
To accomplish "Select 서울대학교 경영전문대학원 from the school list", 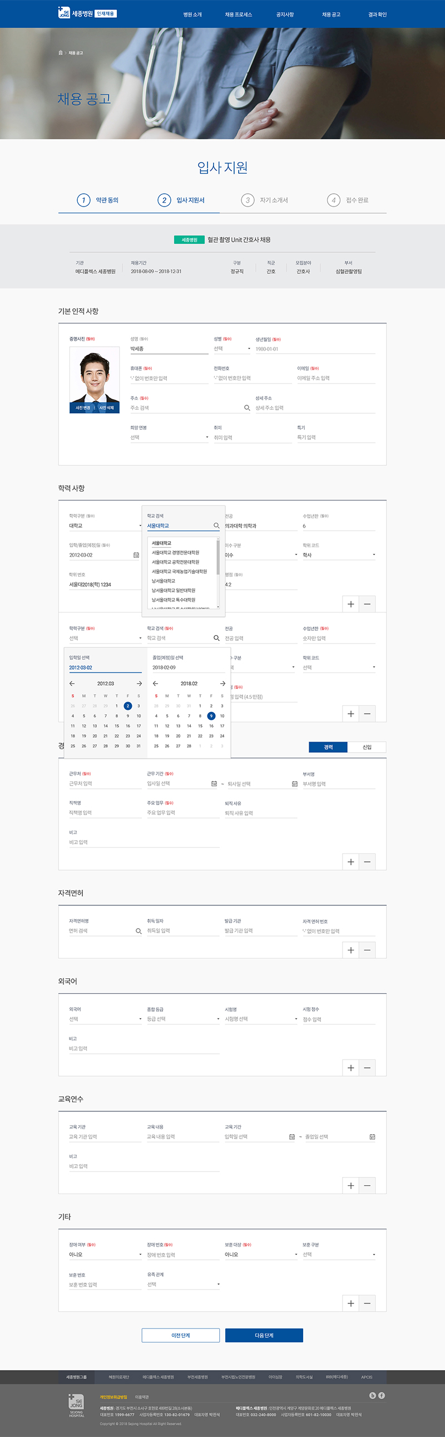I will 175,552.
